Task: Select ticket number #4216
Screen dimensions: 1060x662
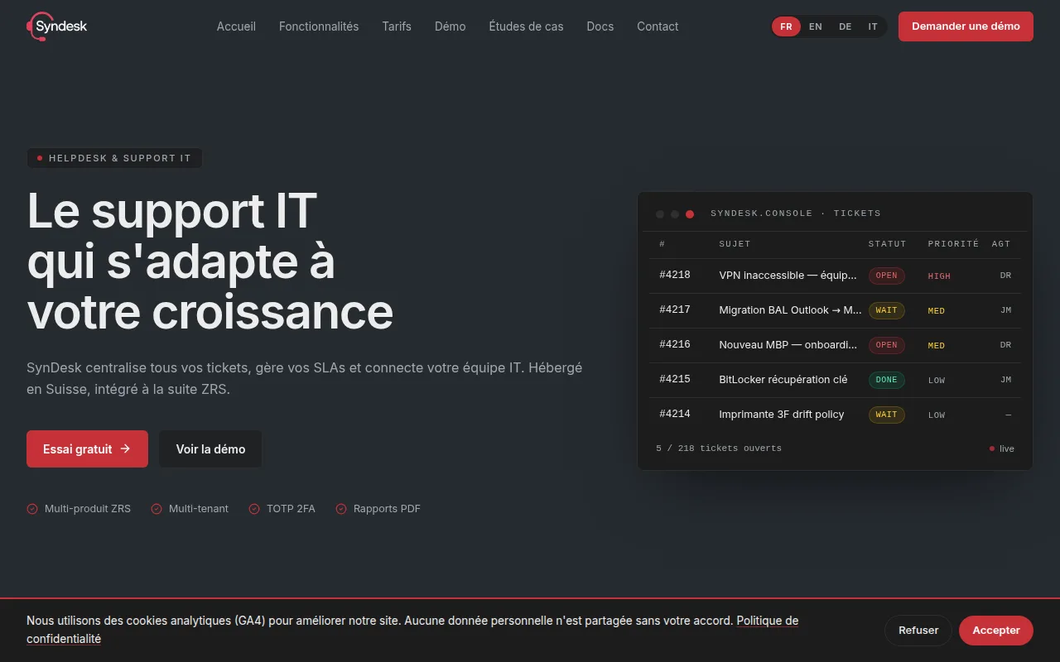Action: [675, 344]
